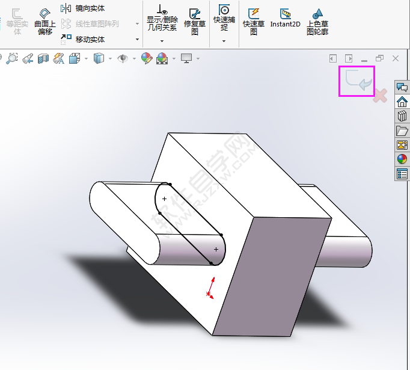The width and height of the screenshot is (410, 370).
Task: Expand the 快速捕捉 dropdown arrow
Action: (224, 41)
